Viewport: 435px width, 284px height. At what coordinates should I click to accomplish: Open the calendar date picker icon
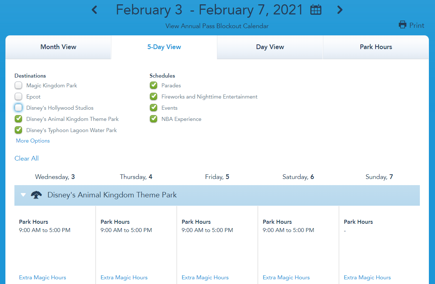[316, 10]
